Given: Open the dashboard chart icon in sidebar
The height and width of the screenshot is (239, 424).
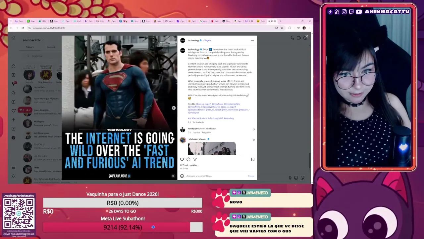Looking at the screenshot, I should (x=14, y=129).
